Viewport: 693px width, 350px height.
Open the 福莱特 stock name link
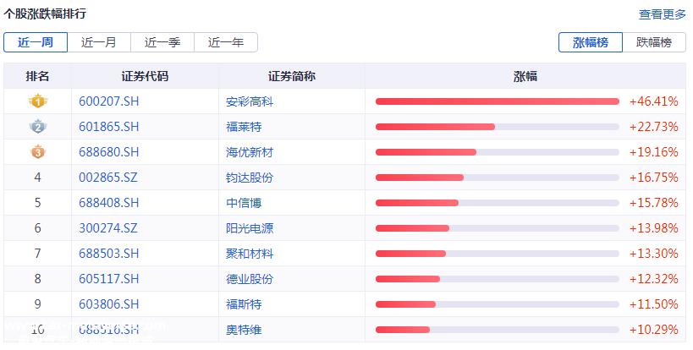(244, 127)
